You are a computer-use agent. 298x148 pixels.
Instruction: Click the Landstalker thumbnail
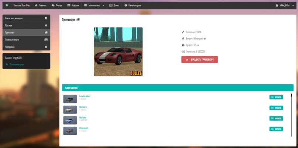pyautogui.click(x=70, y=99)
